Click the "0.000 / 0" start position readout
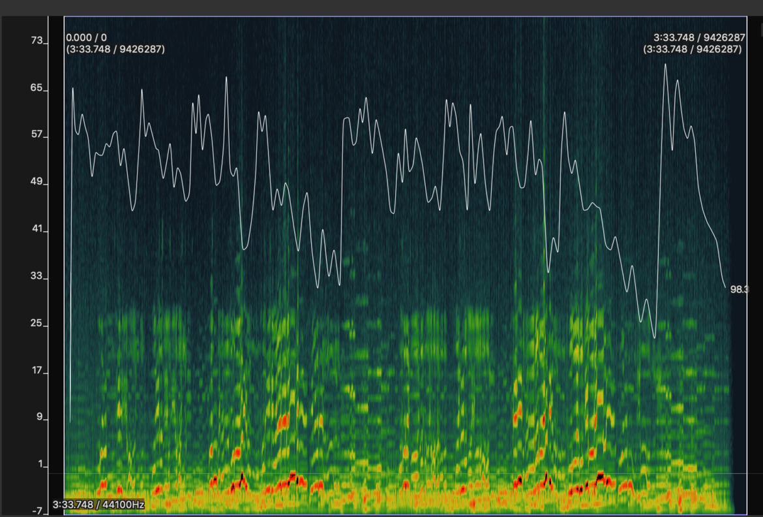This screenshot has height=517, width=763. pyautogui.click(x=86, y=38)
